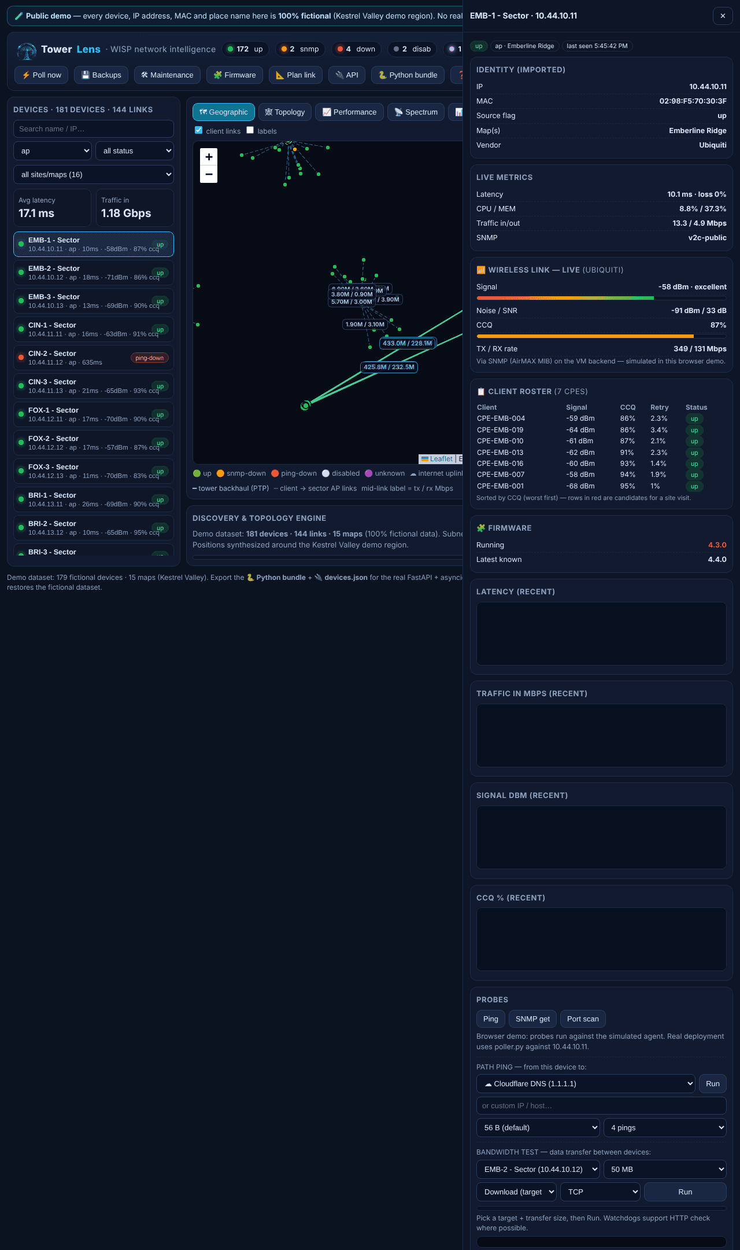Open the TCP protocol dropdown
Viewport: 740px width, 1250px height.
pos(600,1192)
